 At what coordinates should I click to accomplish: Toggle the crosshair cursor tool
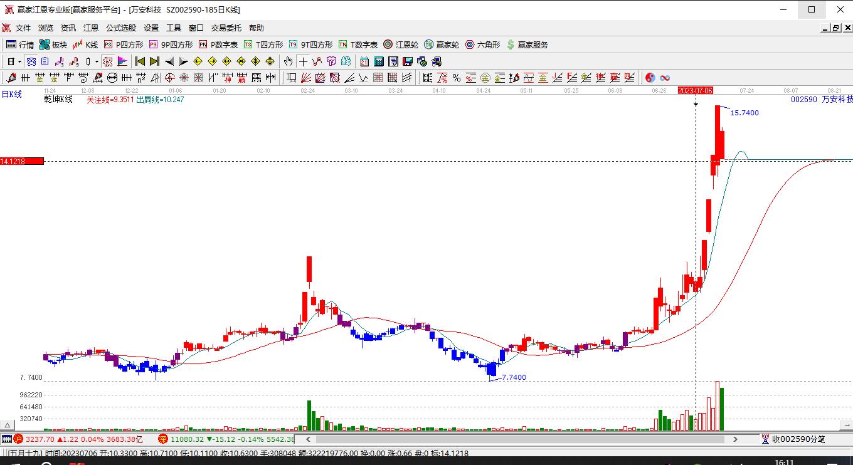tap(303, 61)
